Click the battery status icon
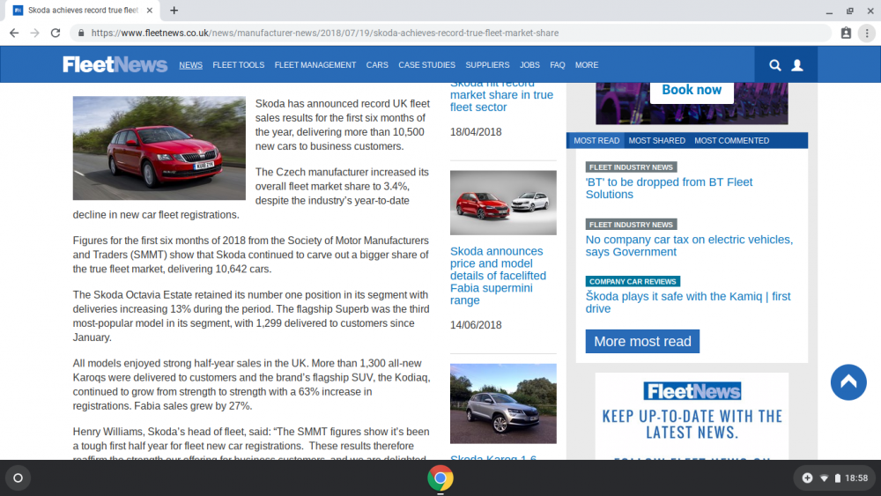The image size is (881, 496). pos(837,478)
